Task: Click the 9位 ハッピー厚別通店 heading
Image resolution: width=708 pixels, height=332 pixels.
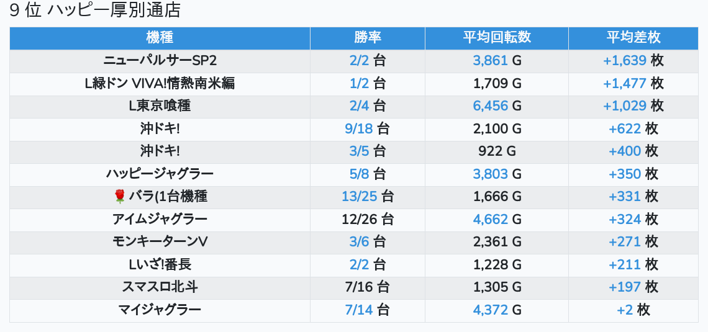Action: [x=95, y=11]
